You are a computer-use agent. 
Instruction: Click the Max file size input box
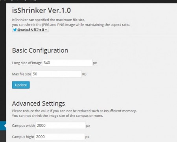click(57, 74)
